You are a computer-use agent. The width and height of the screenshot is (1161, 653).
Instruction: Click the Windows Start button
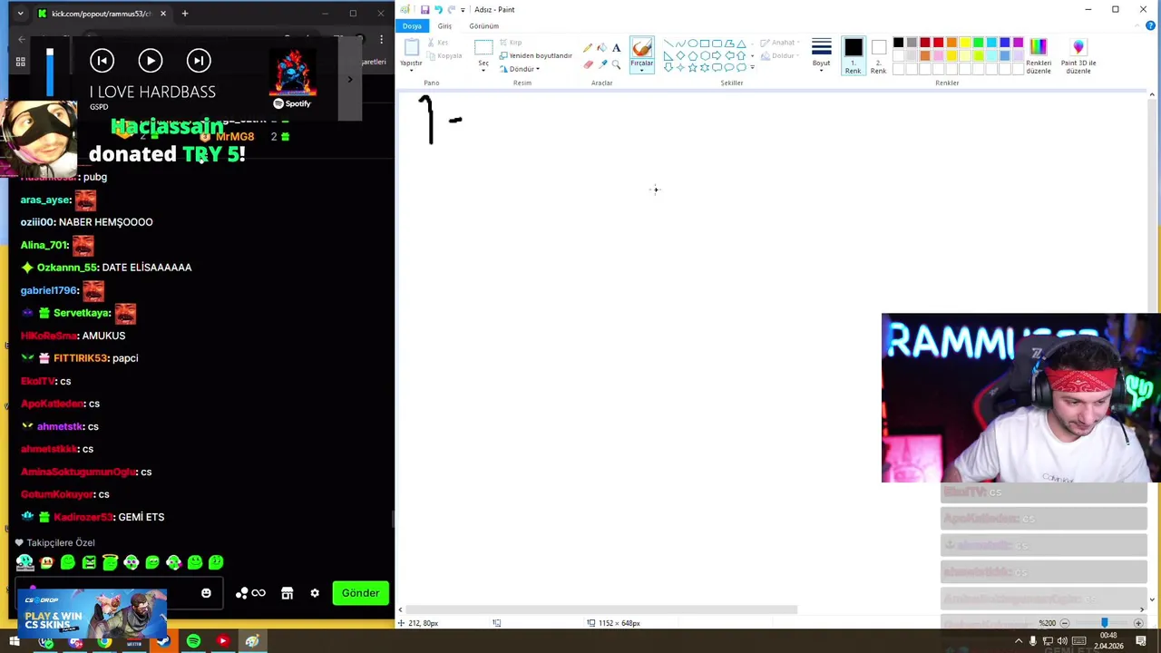point(15,642)
